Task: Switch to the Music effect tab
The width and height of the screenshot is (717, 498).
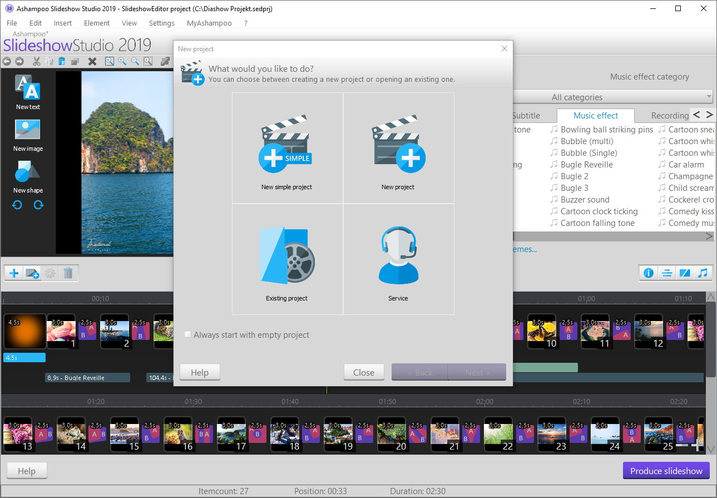Action: tap(596, 115)
